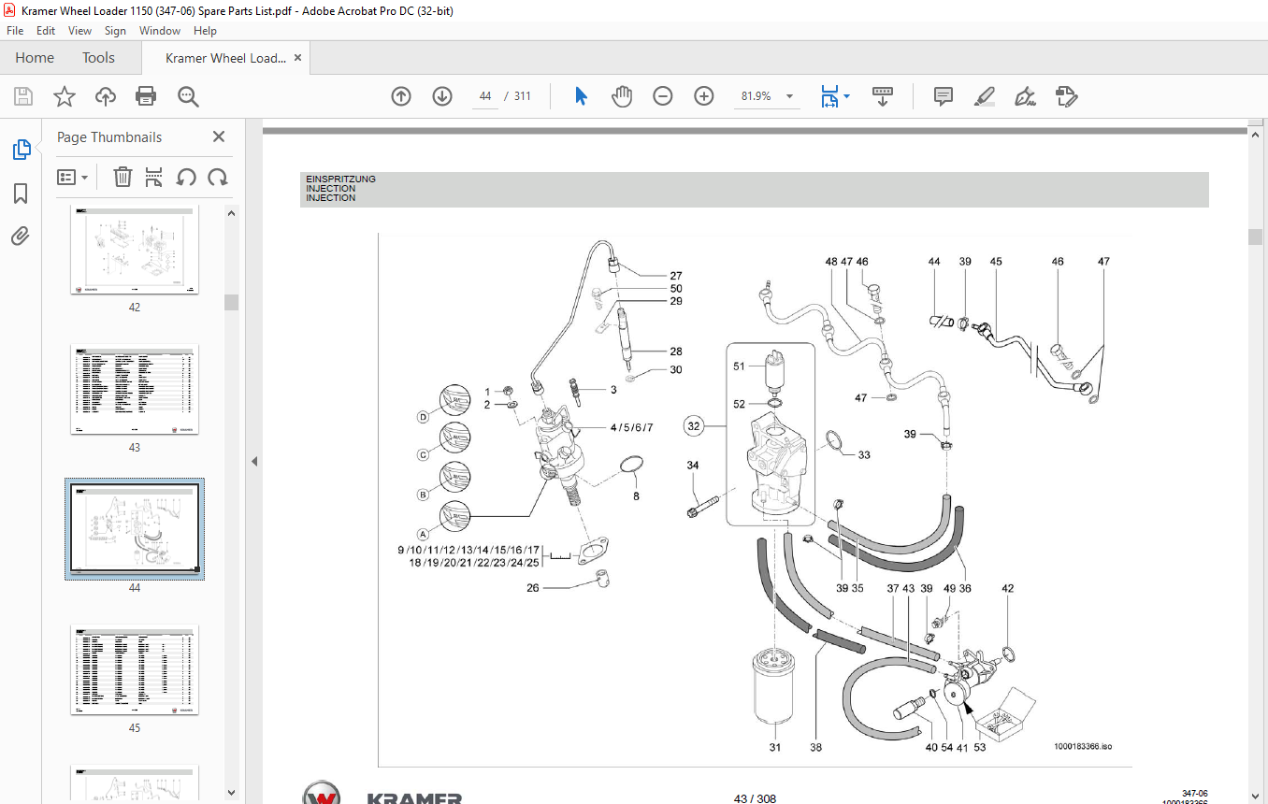
Task: Click part number 8 O-ring label
Action: (636, 496)
